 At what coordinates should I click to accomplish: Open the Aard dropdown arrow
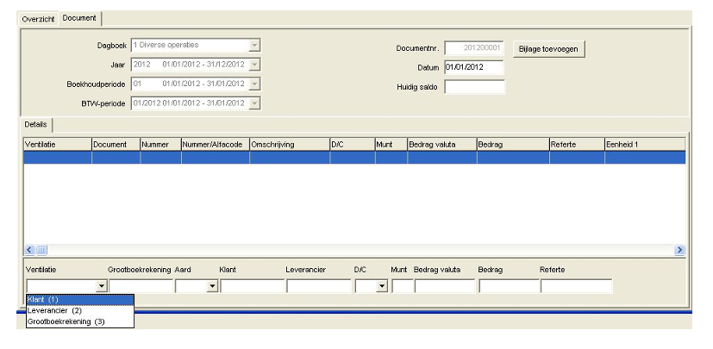tap(212, 286)
